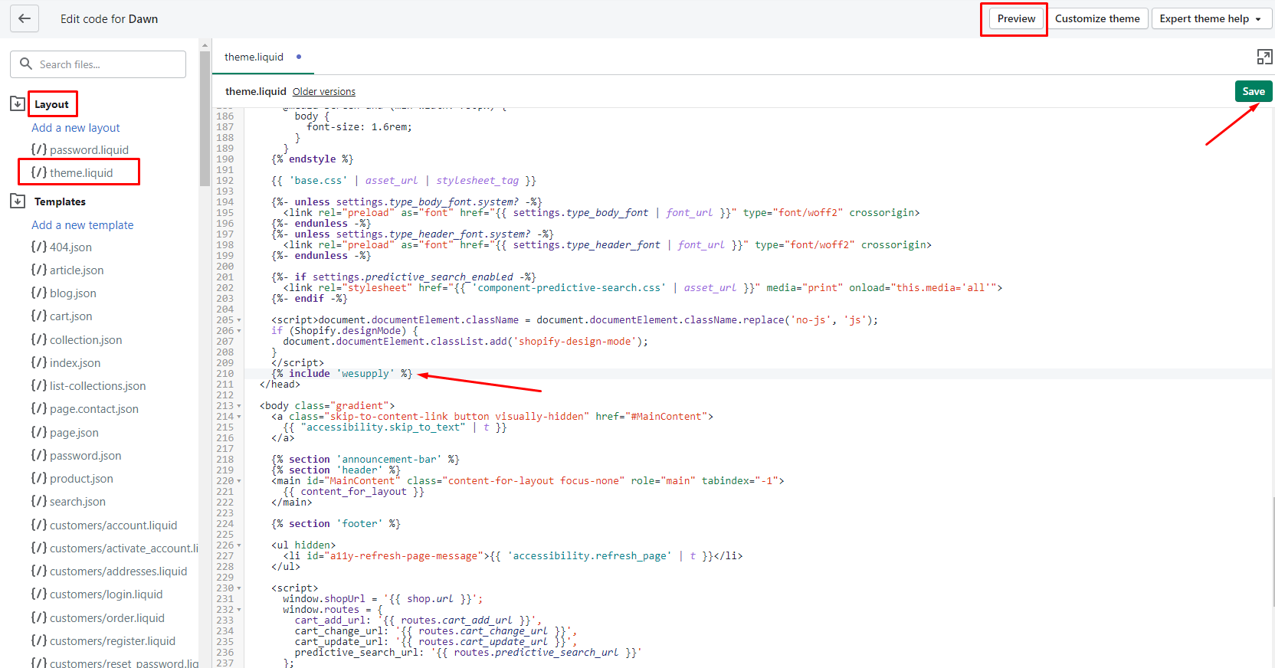This screenshot has width=1275, height=668.
Task: Click the 'base.css' stylesheet_tag line
Action: pos(404,181)
